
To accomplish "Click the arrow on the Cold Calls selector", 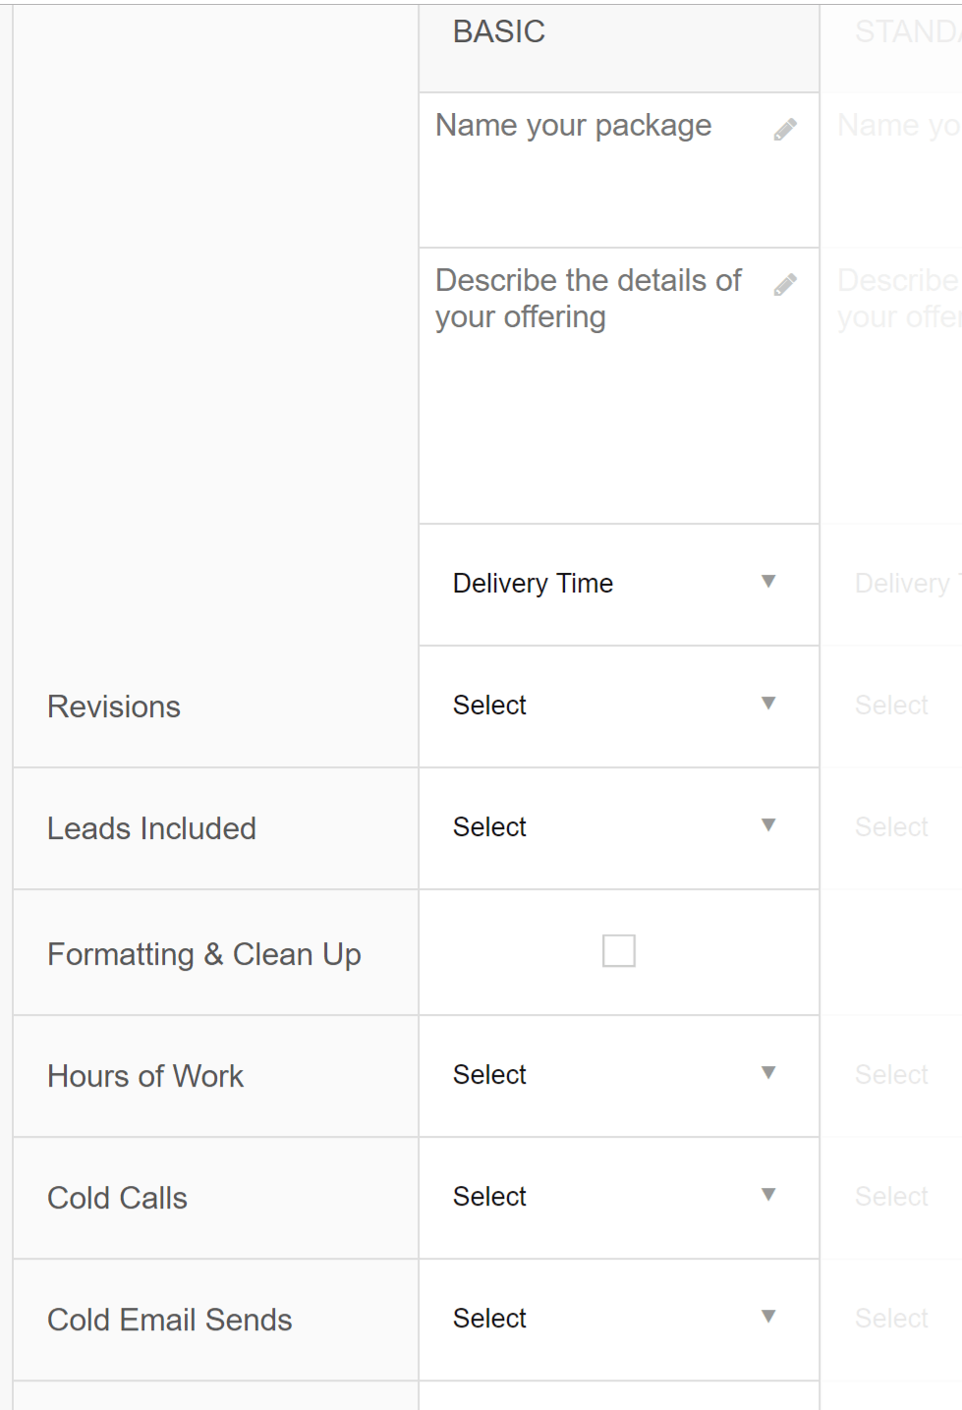I will 769,1195.
